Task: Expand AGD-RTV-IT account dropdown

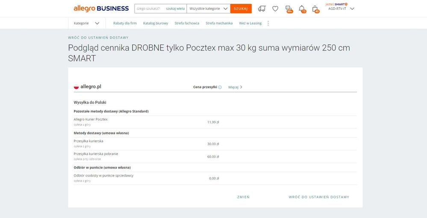Action: 341,9
